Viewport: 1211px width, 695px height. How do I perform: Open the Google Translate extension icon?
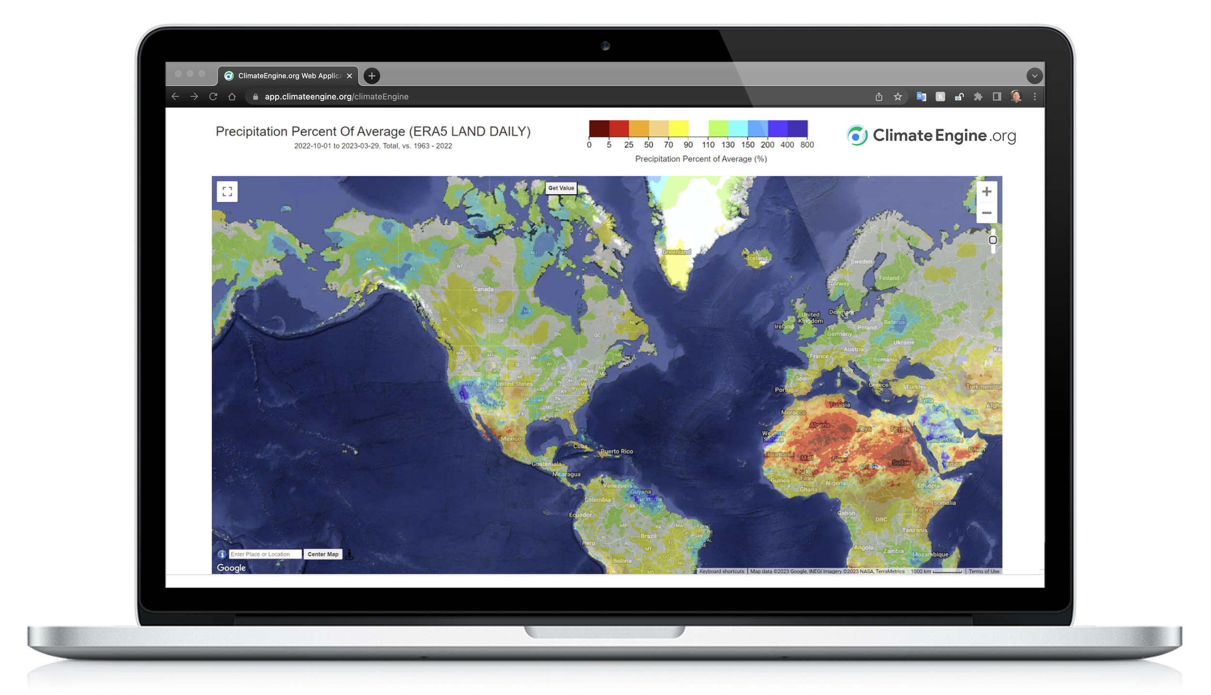(921, 97)
